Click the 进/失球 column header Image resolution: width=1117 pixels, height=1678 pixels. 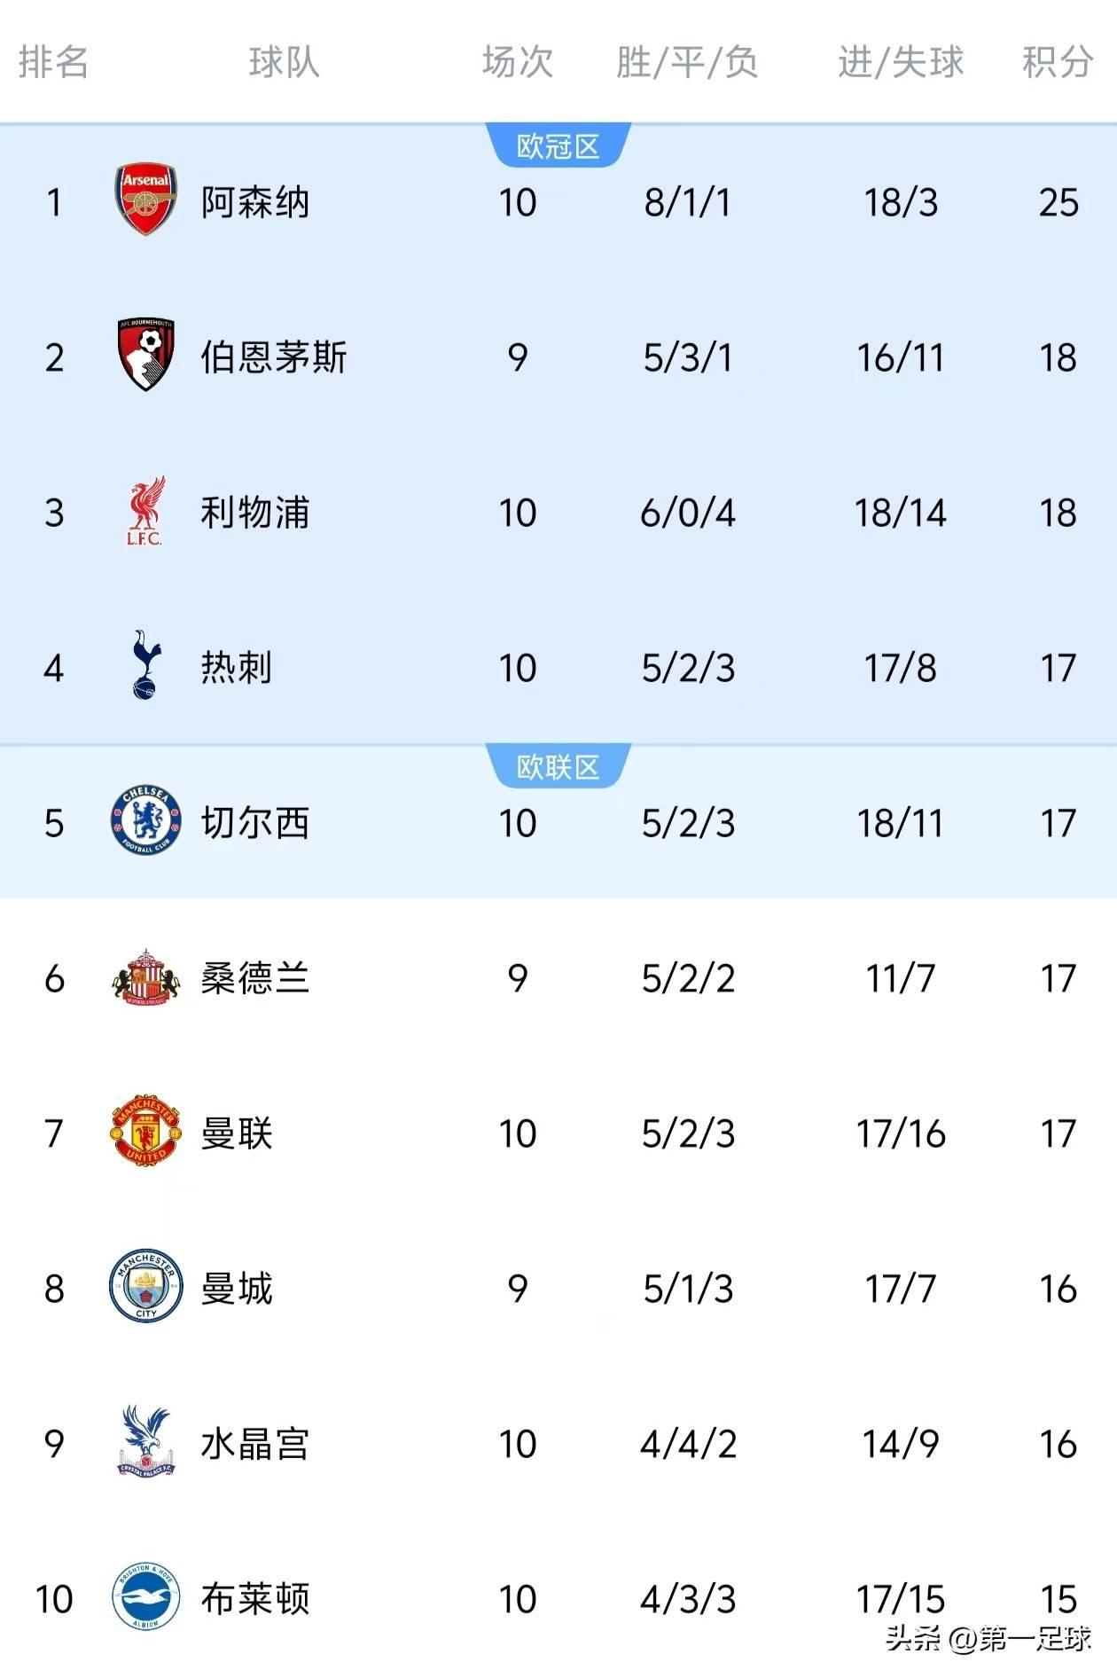tap(900, 62)
